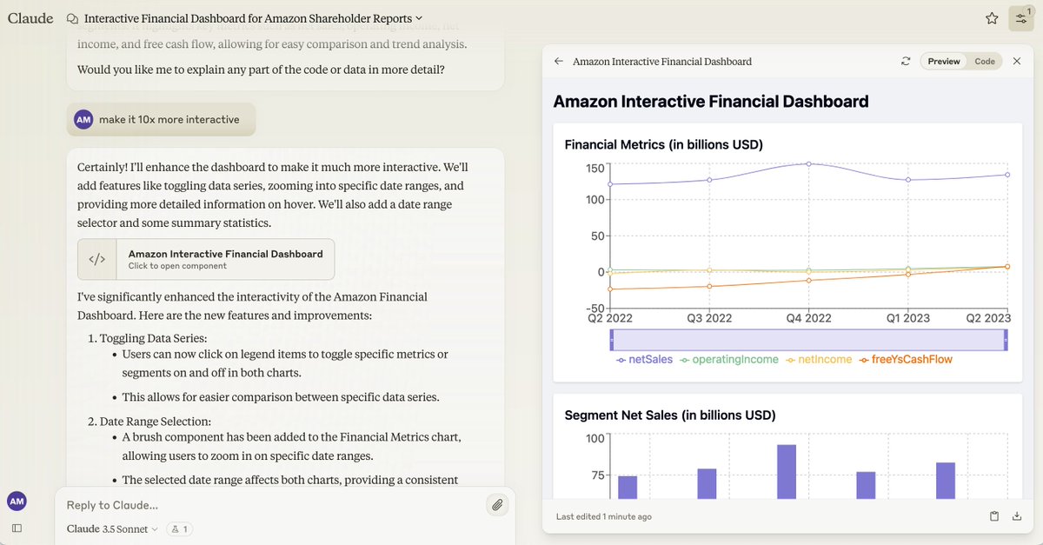Click the Reply to Claude input field
The height and width of the screenshot is (545, 1043).
(269, 505)
